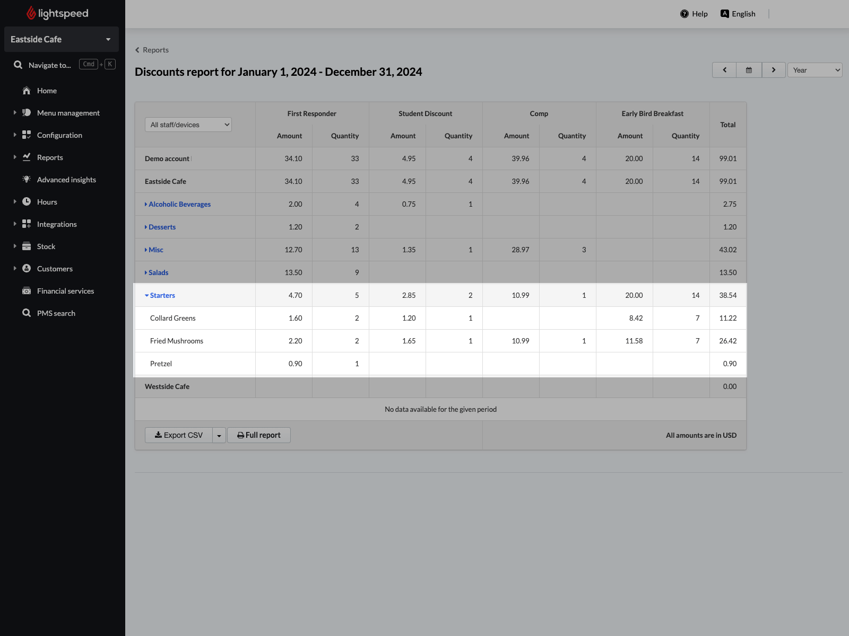Open the Year period dropdown
Screen dimensions: 849x636
tap(815, 70)
